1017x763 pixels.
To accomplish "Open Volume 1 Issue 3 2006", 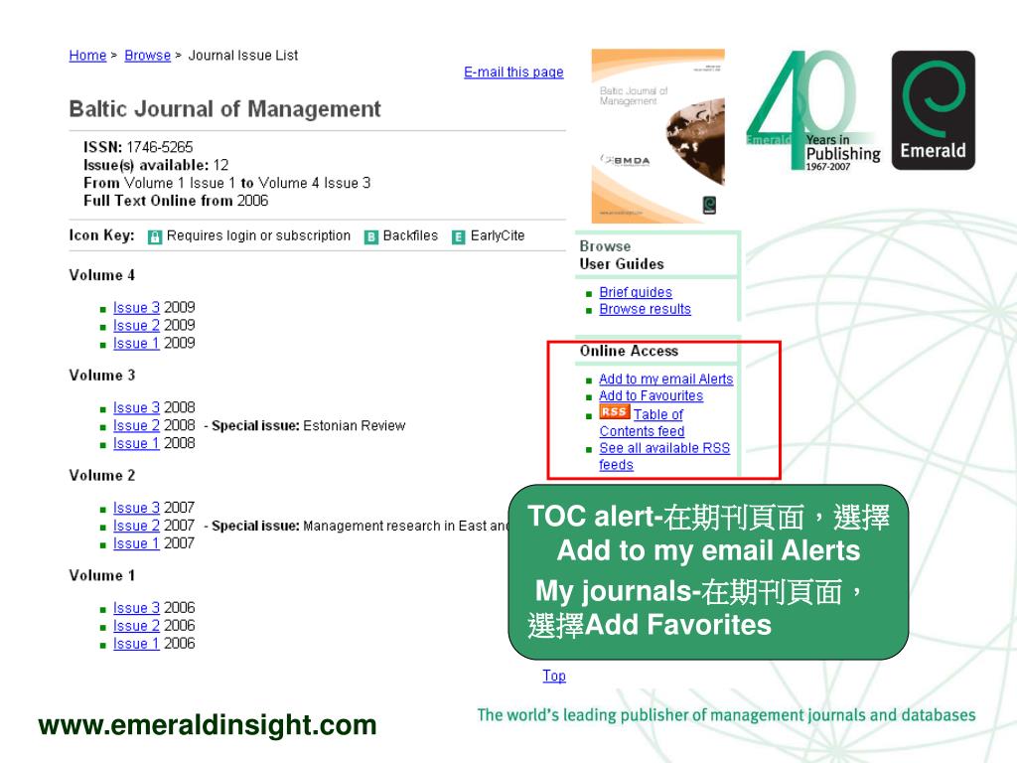I will point(136,608).
